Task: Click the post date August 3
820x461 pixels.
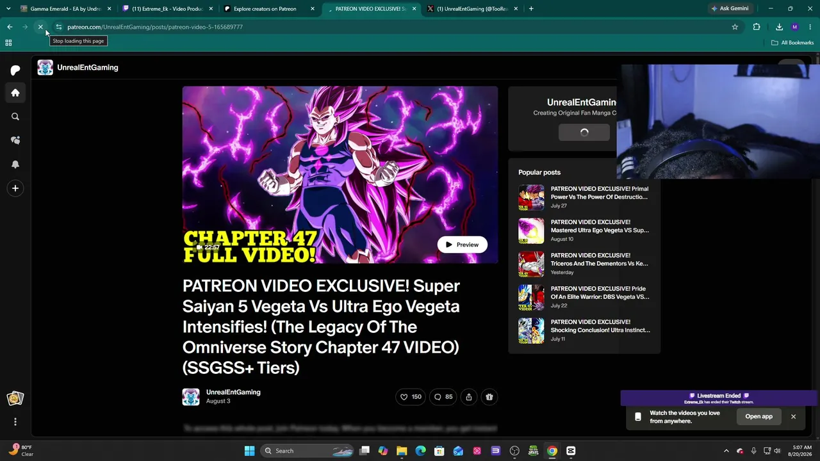Action: click(218, 401)
